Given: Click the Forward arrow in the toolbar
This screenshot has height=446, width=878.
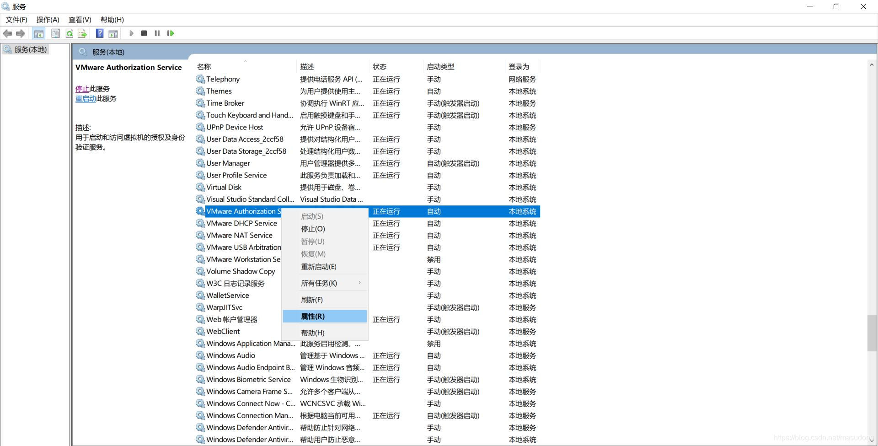Looking at the screenshot, I should 21,33.
